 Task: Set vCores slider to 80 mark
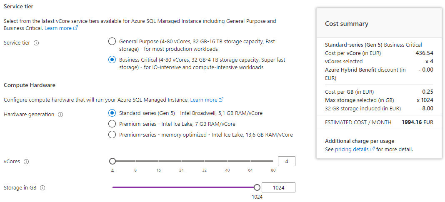pos(273,161)
